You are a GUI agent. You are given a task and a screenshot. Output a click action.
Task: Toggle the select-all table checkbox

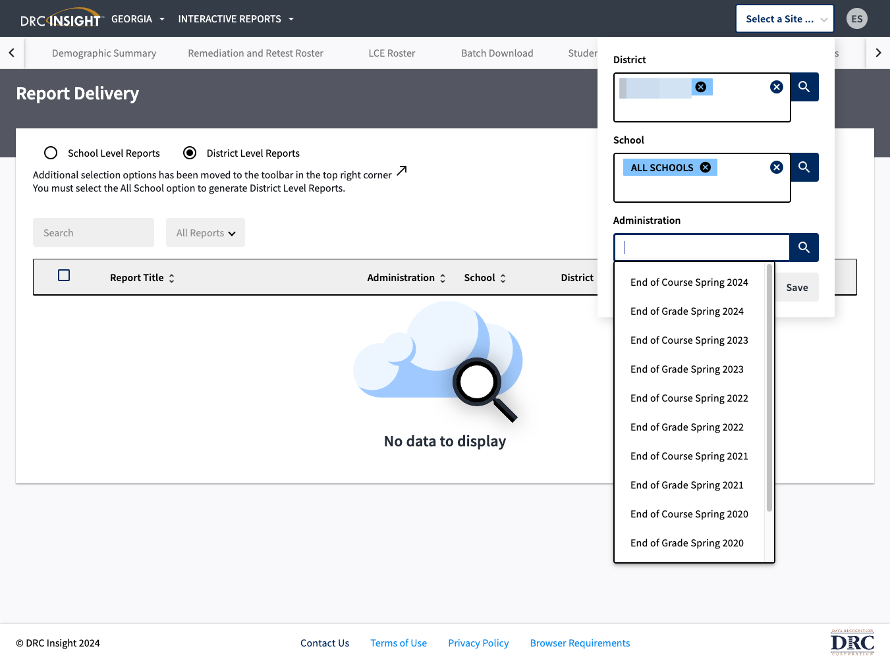point(64,275)
